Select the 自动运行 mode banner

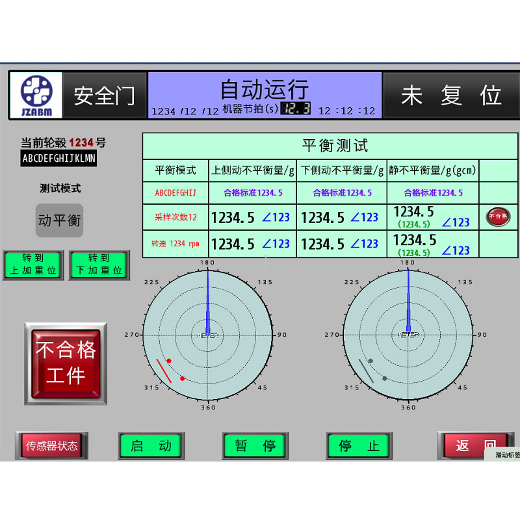(265, 90)
